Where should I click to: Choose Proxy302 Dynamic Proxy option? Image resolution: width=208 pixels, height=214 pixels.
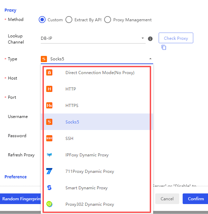(97, 204)
